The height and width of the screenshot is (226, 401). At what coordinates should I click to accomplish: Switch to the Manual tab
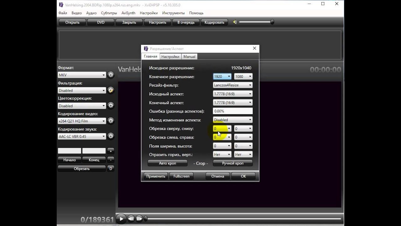[x=189, y=56]
